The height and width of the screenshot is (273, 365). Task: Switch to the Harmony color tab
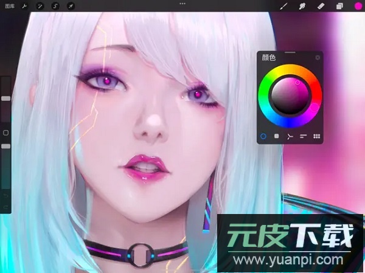(290, 136)
